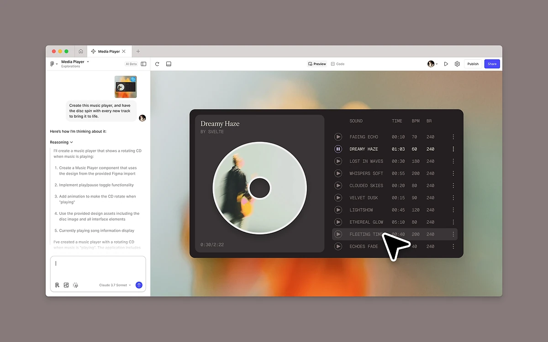Viewport: 548px width, 342px height.
Task: Open the home tab icon
Action: click(x=81, y=52)
